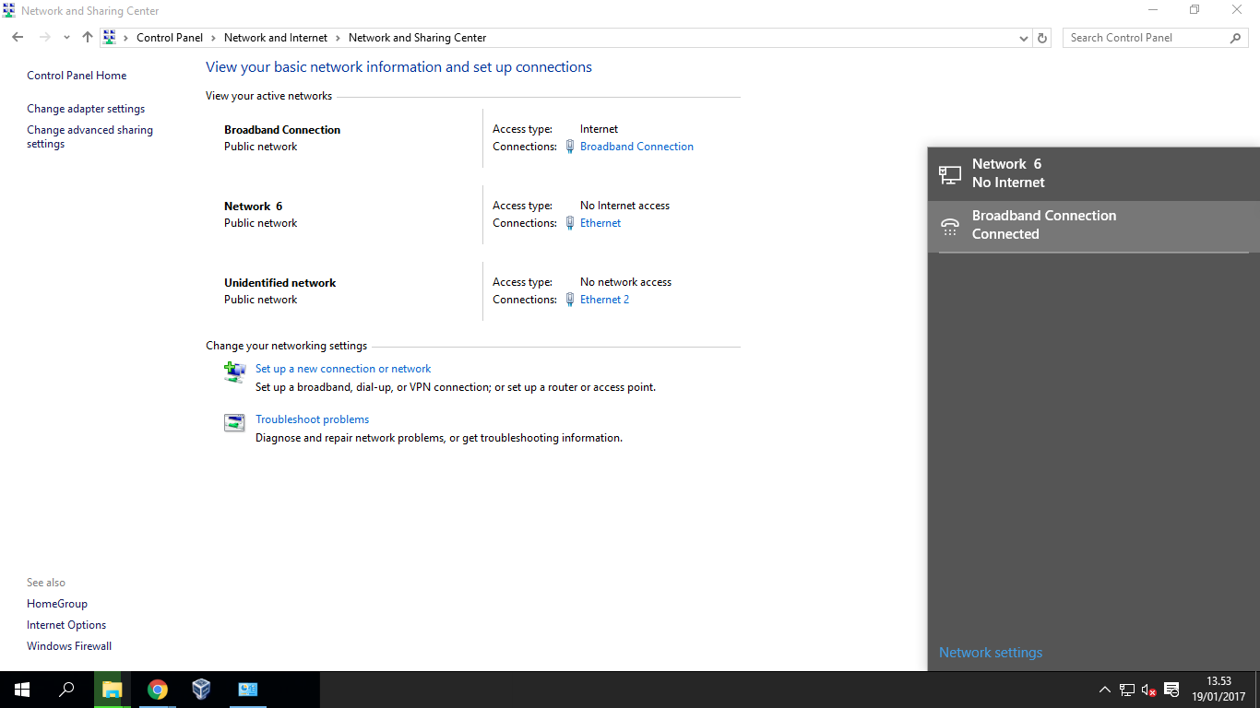
Task: Open Windows Firewall
Action: pos(69,646)
